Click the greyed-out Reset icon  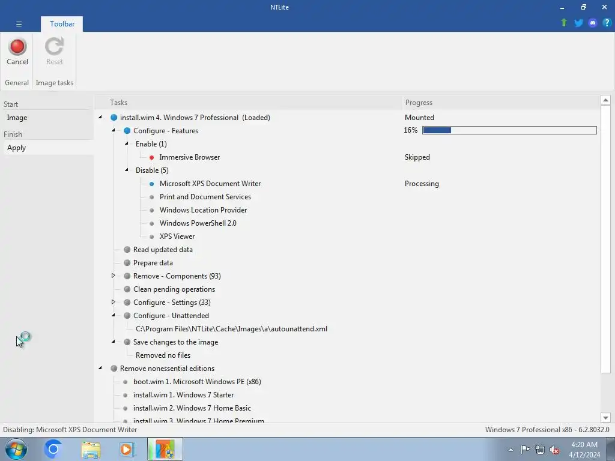[54, 47]
